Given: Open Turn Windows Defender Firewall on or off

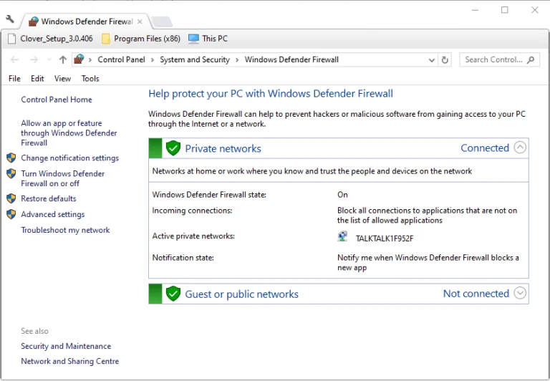Looking at the screenshot, I should [x=62, y=178].
